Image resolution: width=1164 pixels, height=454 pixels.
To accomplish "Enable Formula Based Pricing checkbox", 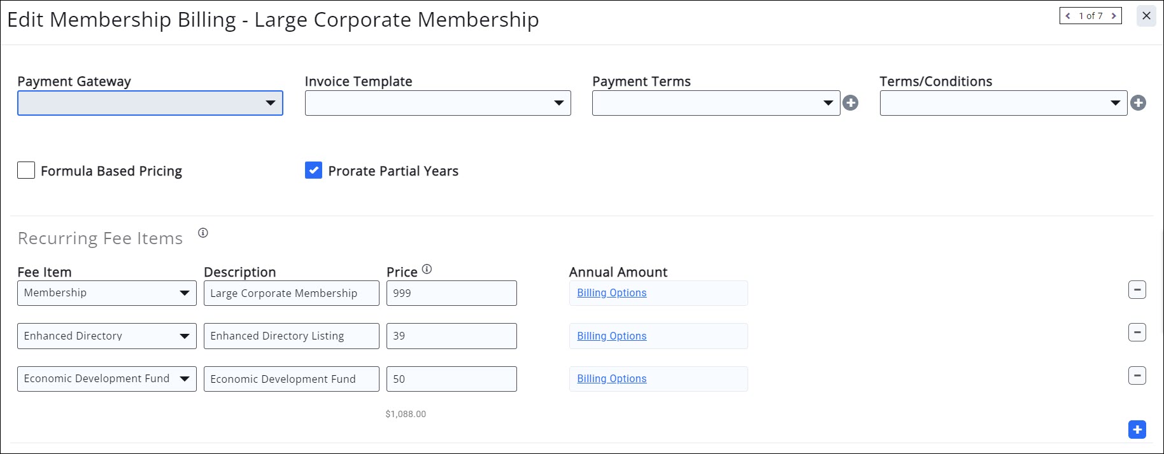I will coord(26,170).
